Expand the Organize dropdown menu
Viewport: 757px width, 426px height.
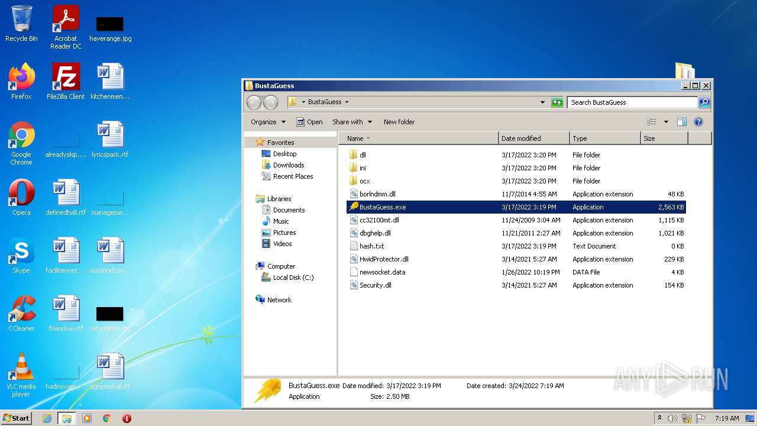(268, 122)
